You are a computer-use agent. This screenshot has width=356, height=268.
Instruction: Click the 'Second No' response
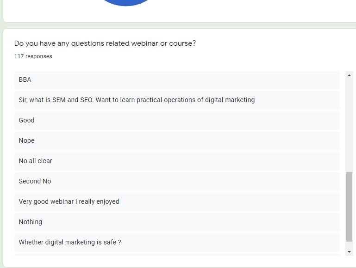(177, 181)
